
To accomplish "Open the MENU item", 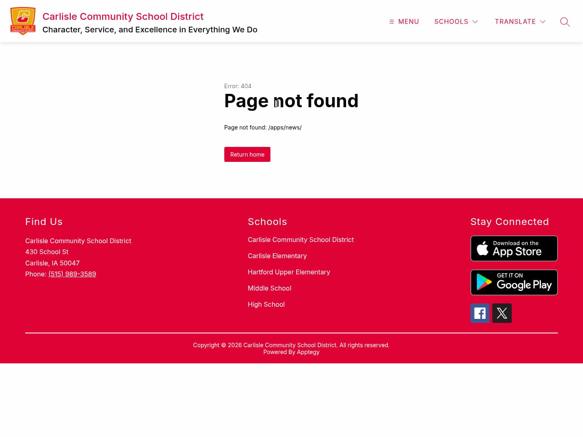I will 408,21.
